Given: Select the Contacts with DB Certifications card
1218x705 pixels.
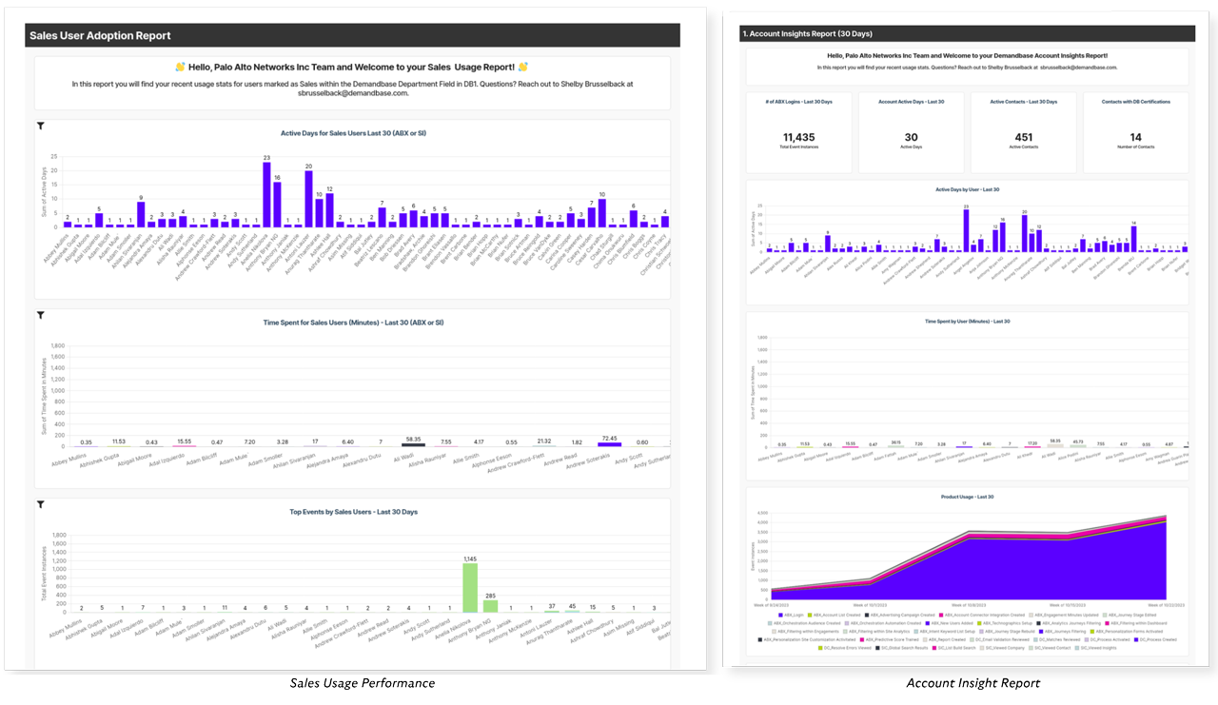Looking at the screenshot, I should [1135, 133].
